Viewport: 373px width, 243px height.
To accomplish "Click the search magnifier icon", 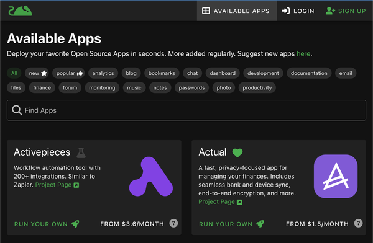I will [x=17, y=110].
